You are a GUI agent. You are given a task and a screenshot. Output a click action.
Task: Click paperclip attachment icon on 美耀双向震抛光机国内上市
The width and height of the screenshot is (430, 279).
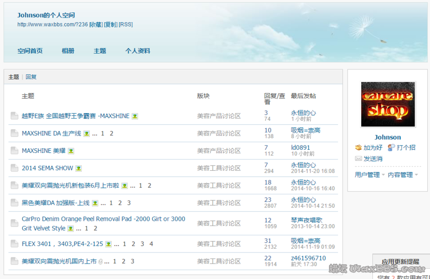click(x=101, y=262)
